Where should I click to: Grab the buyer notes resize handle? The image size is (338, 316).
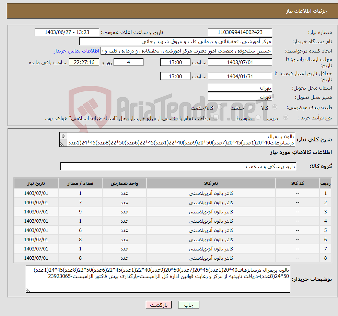point(28,290)
